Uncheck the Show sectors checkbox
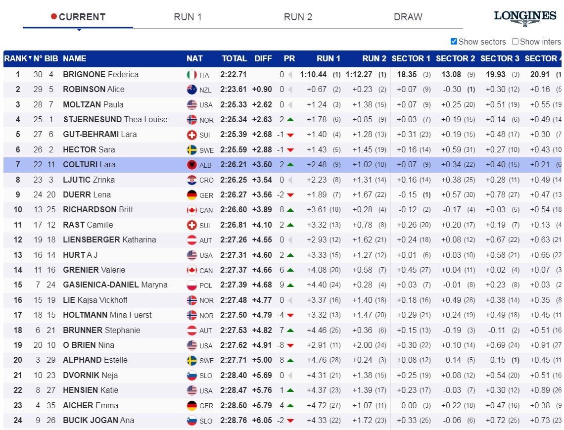The width and height of the screenshot is (564, 430). click(454, 42)
